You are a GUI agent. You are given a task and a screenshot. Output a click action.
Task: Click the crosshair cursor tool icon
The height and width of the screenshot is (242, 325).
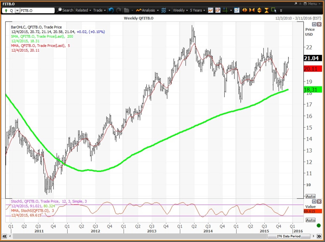click(x=225, y=10)
